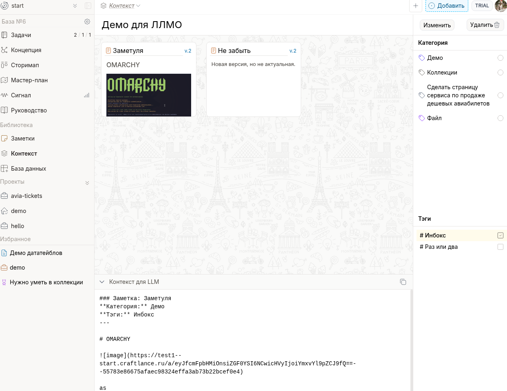Click the settings gear next to База №6
Image resolution: width=507 pixels, height=391 pixels.
87,22
